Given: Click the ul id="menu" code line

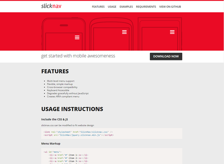Looking at the screenshot, I should tap(52, 152).
